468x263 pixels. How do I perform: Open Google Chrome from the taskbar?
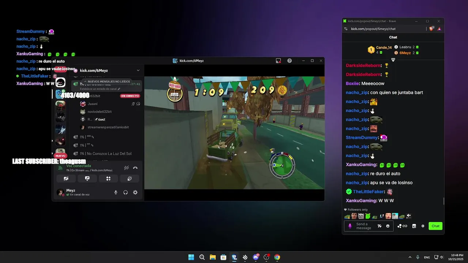point(277,257)
